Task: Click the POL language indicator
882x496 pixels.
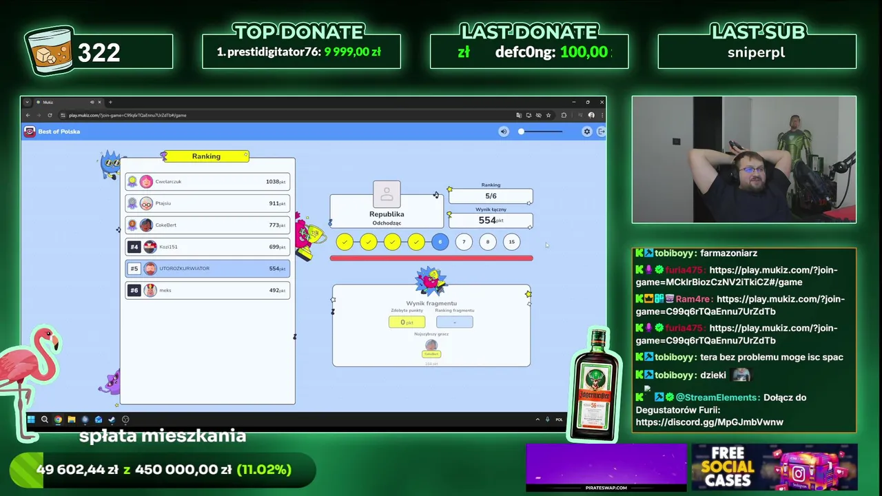Action: 559,420
